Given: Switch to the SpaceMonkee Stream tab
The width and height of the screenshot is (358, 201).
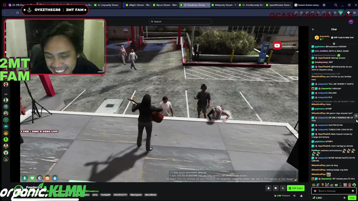Looking at the screenshot, I should point(278,5).
